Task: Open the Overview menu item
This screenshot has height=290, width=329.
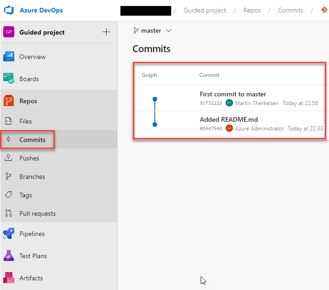Action: coord(32,57)
